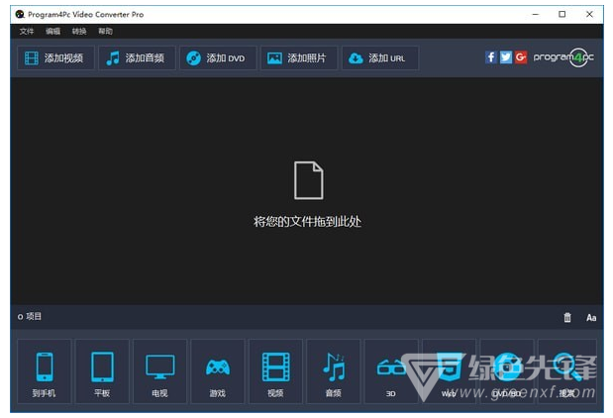Screen dimensions: 613x418
Task: Click the program4pc logo
Action: coord(563,57)
